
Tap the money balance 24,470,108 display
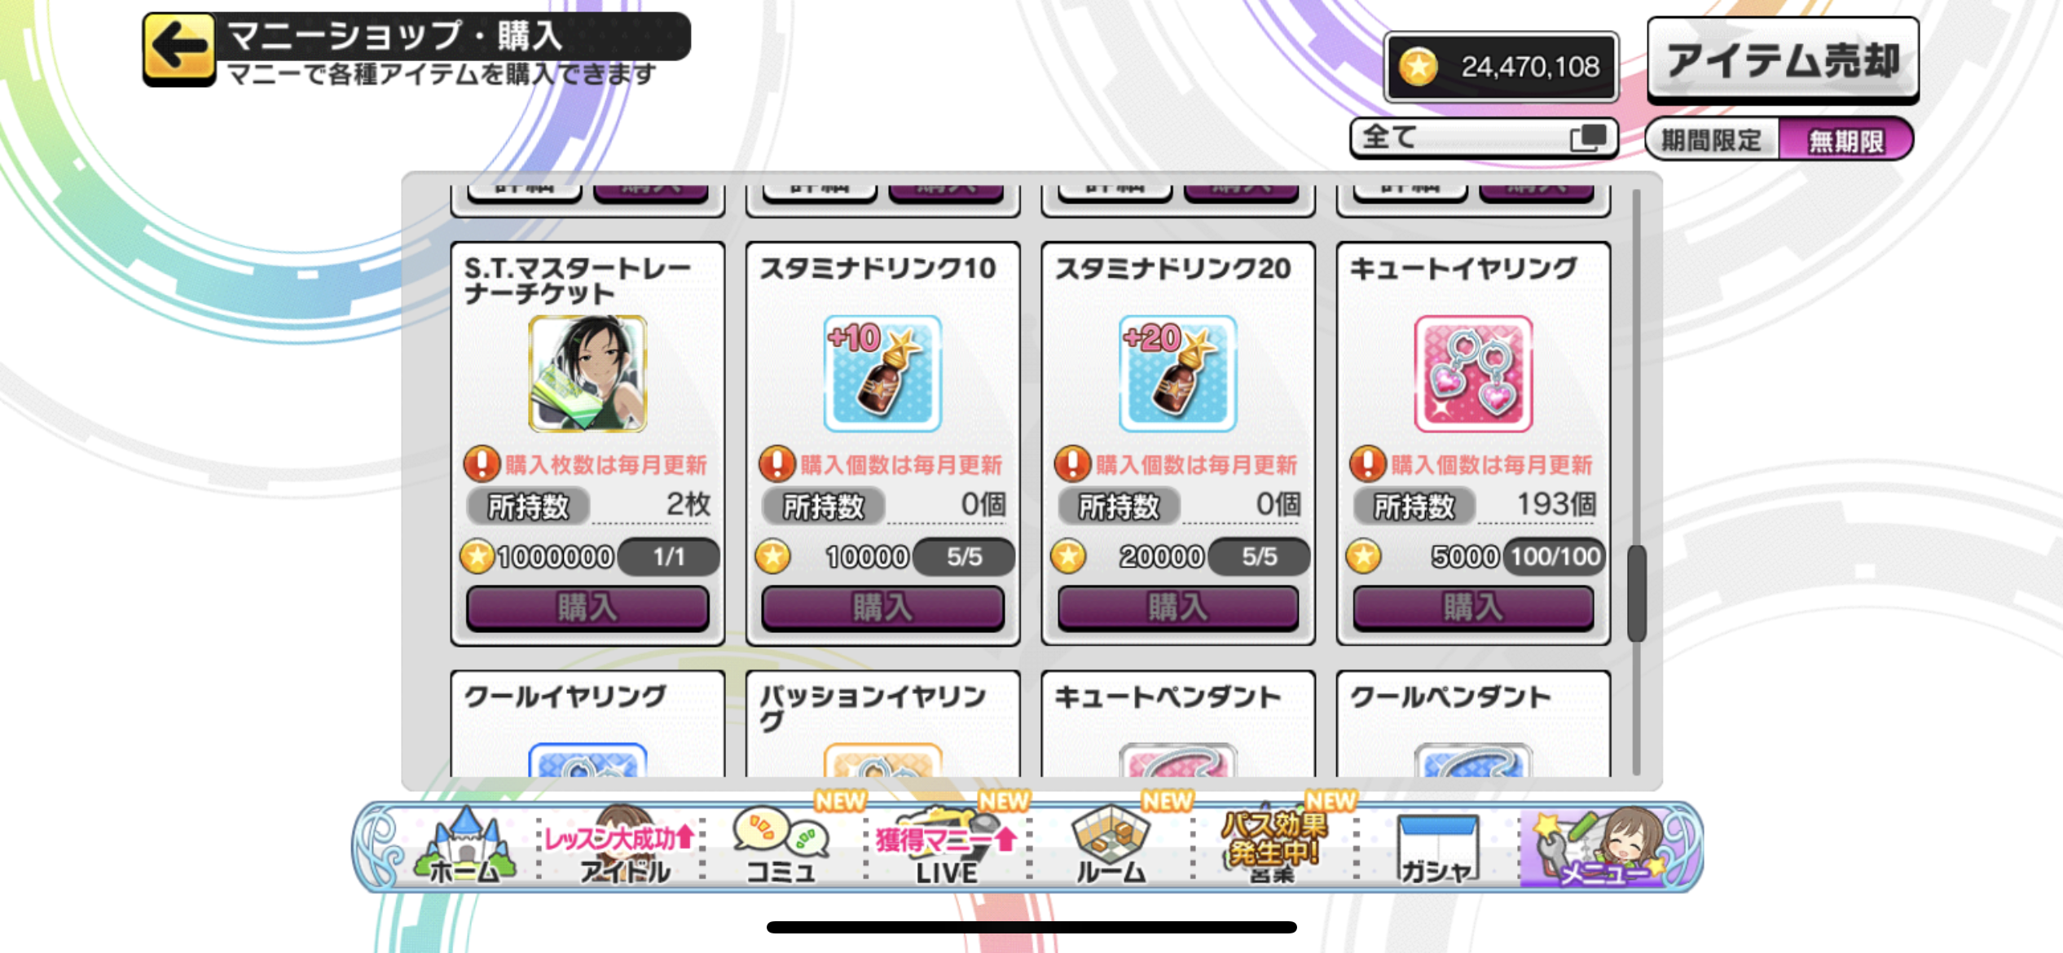tap(1502, 67)
